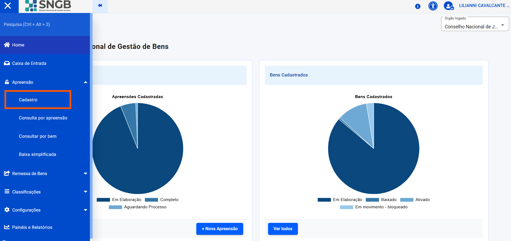The width and height of the screenshot is (511, 241).
Task: Expand the Remessa de Bens menu
Action: [86, 173]
